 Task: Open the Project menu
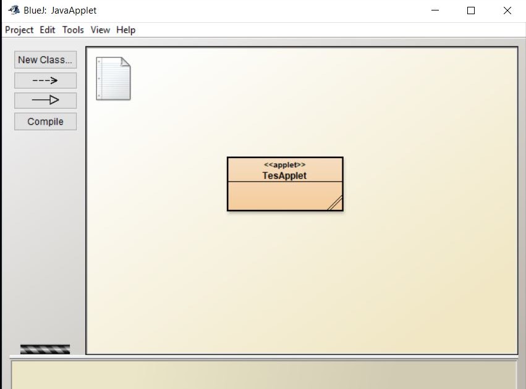[19, 30]
